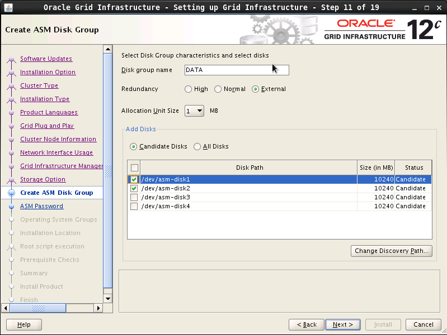The image size is (447, 335).
Task: Click the sidebar scroll up arrow
Action: [108, 49]
